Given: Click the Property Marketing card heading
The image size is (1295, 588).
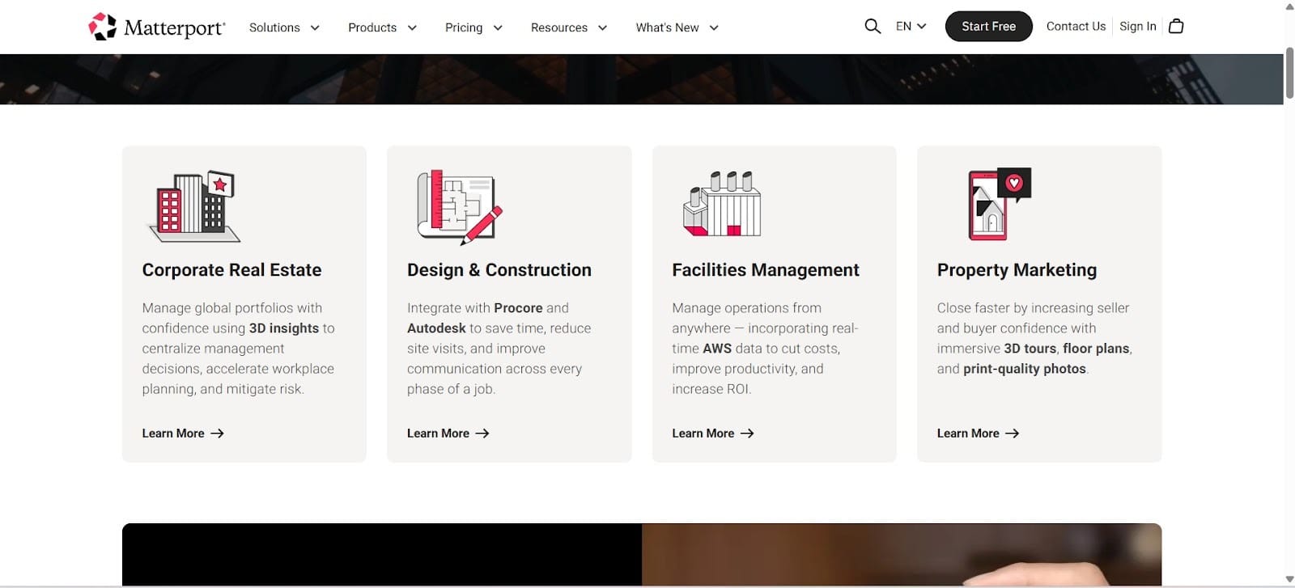Looking at the screenshot, I should (1017, 270).
